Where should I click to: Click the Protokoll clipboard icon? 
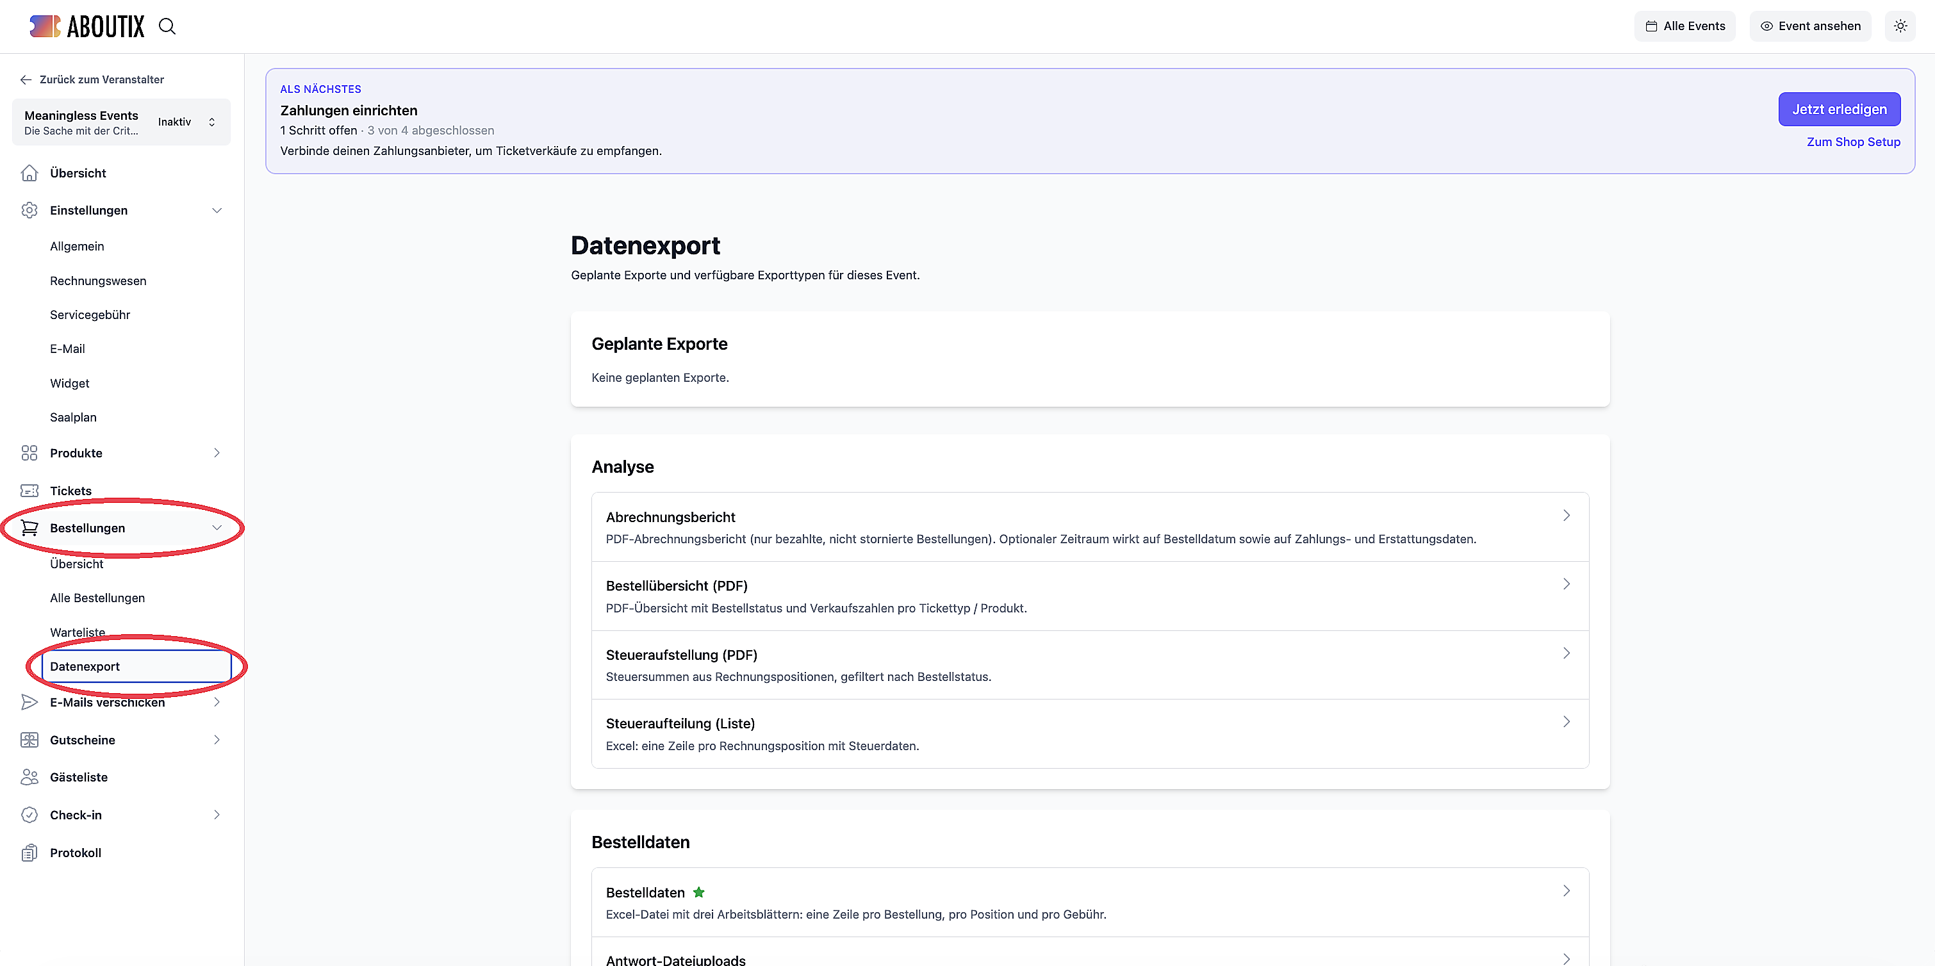point(29,853)
